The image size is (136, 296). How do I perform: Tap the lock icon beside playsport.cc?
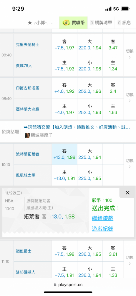tap(55, 285)
